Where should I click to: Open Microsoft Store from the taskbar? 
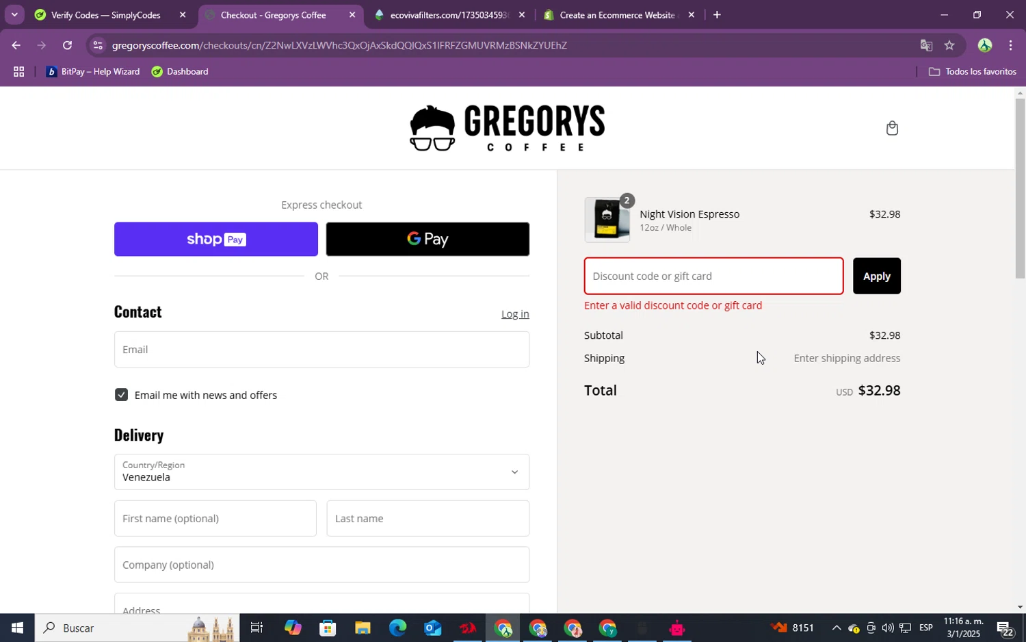pyautogui.click(x=328, y=628)
